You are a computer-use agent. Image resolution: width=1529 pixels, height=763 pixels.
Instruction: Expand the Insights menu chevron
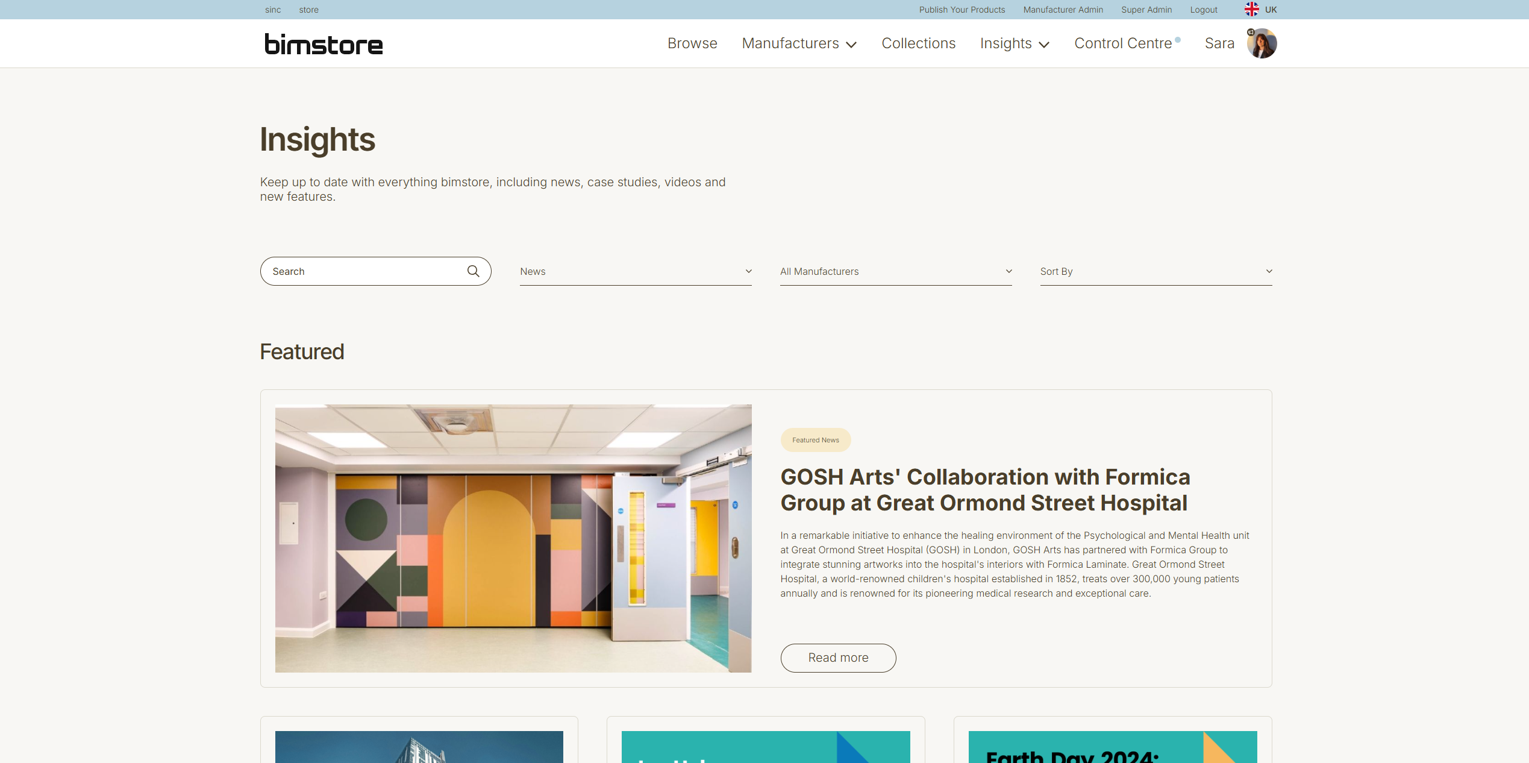coord(1044,45)
